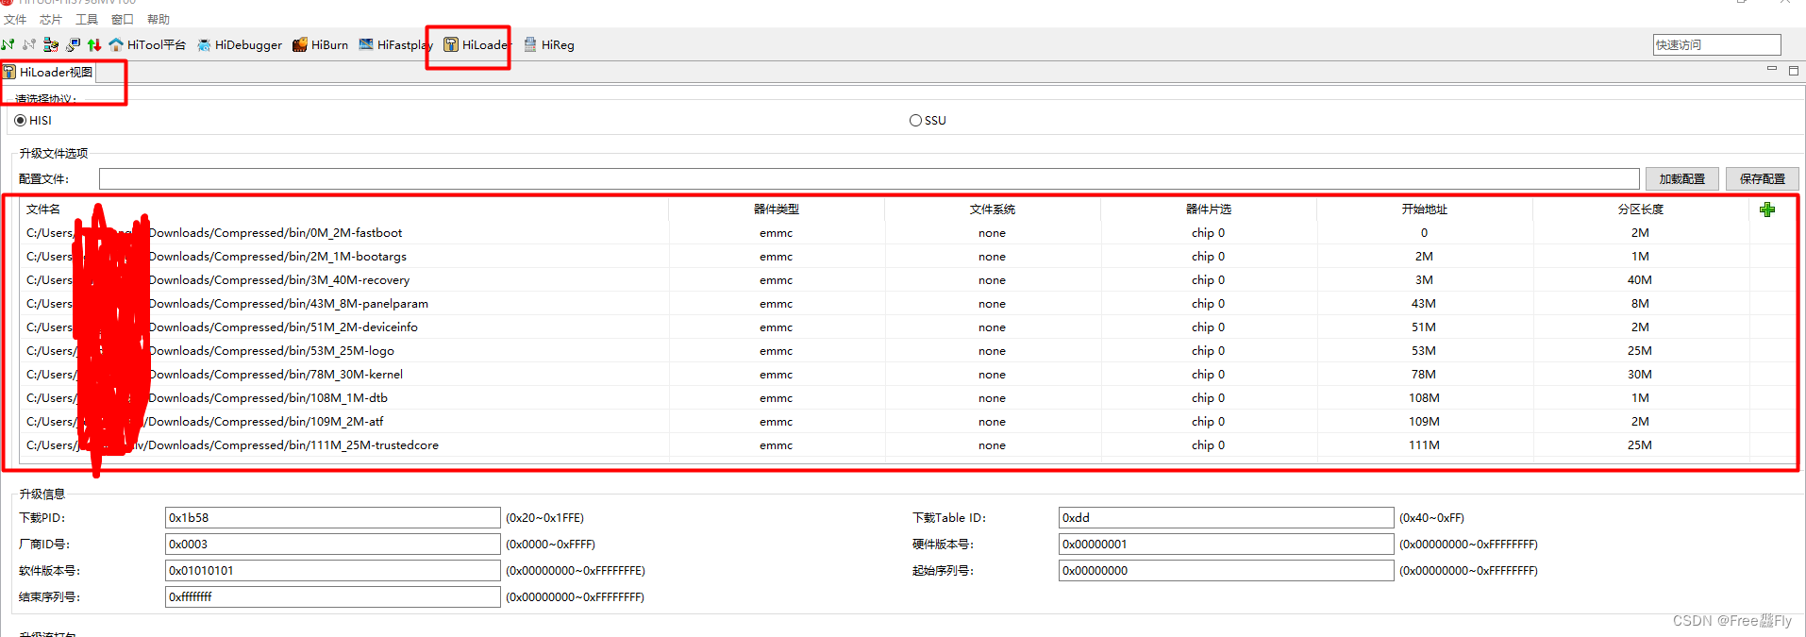Select the HiLoader视图 tab
Image resolution: width=1806 pixels, height=637 pixels.
[x=48, y=72]
